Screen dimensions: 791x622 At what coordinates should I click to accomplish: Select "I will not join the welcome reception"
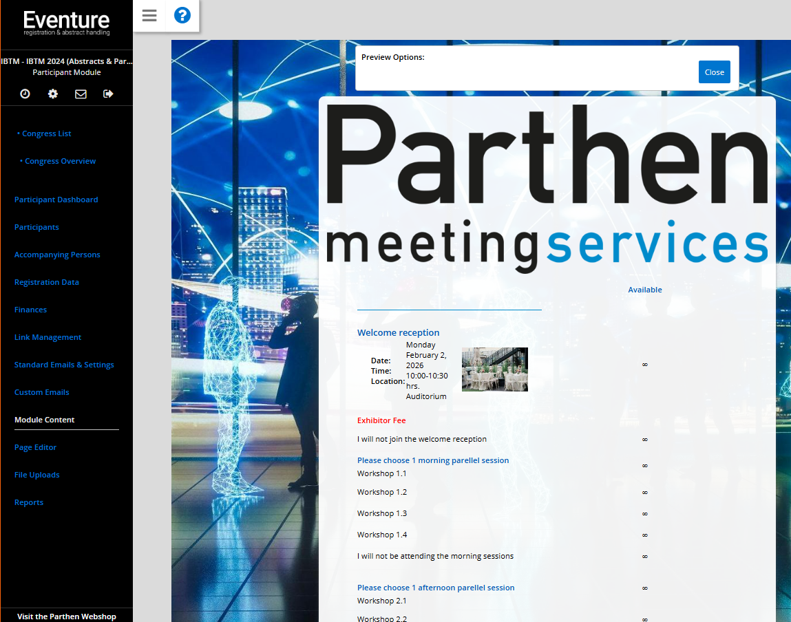point(422,439)
